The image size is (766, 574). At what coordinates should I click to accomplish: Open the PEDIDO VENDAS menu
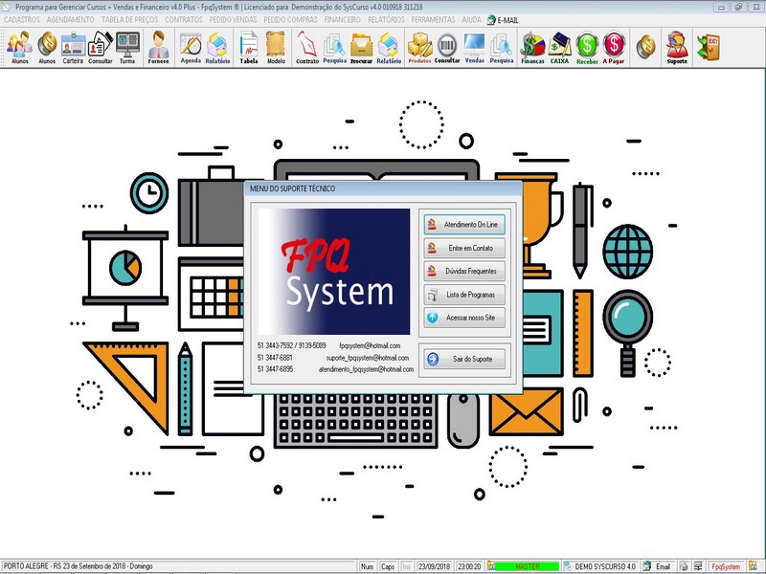tap(233, 19)
